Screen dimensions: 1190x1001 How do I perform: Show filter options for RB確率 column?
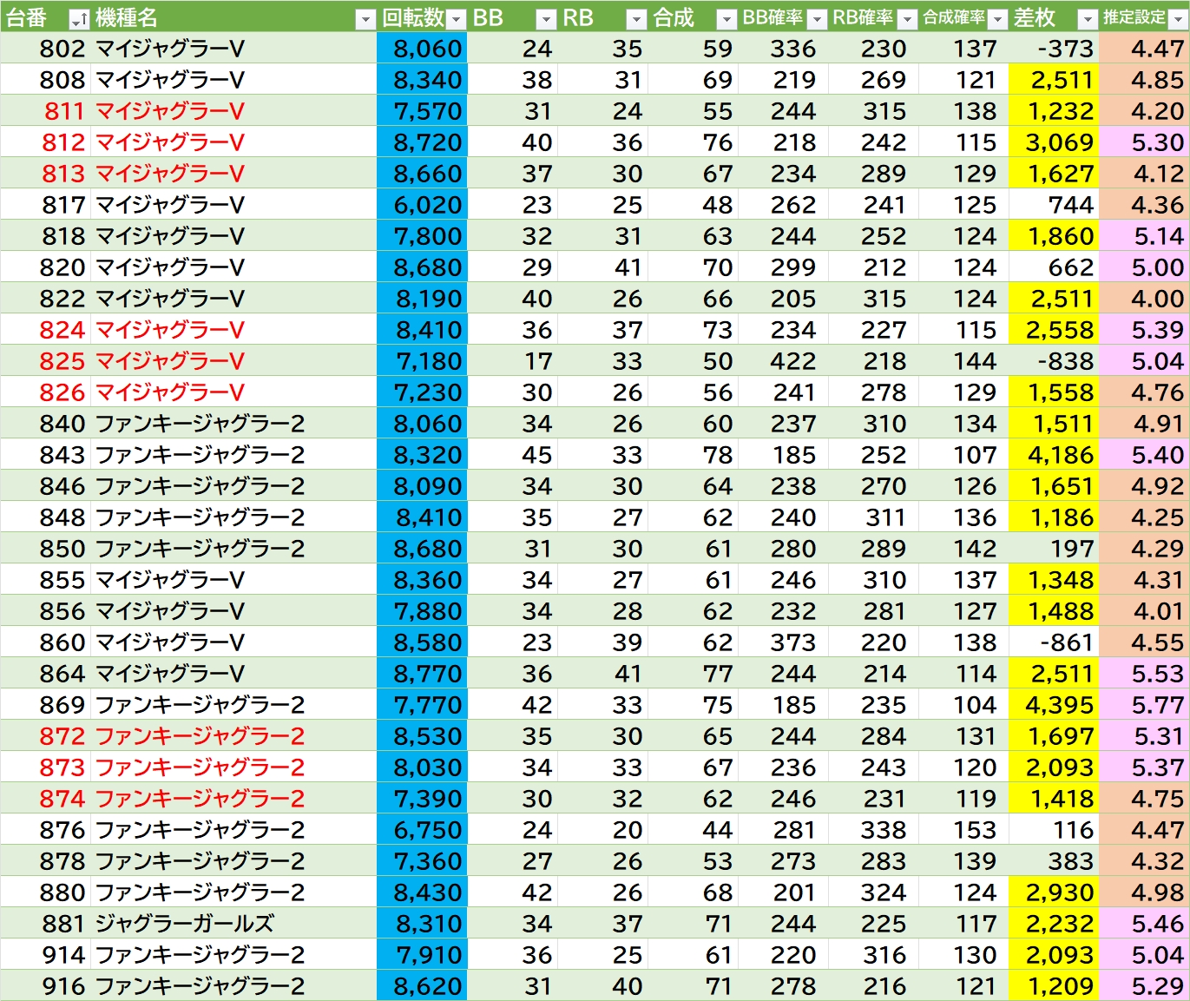(907, 19)
